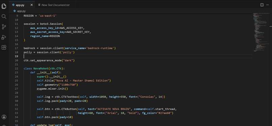Click 'def __init__(self):' on line 23
Screen dimensions: 272x126
click(46, 72)
